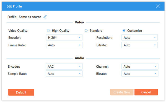Click the Audio section heading
The image size is (166, 102).
[79, 58]
